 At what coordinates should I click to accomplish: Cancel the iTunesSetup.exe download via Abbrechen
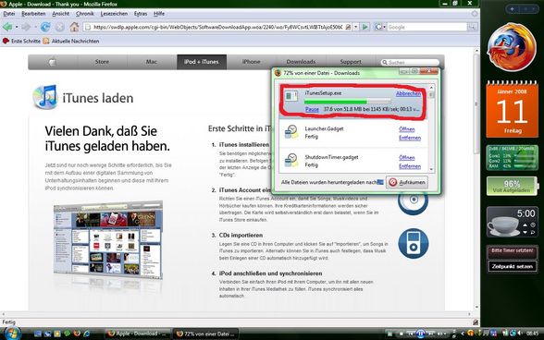[408, 93]
